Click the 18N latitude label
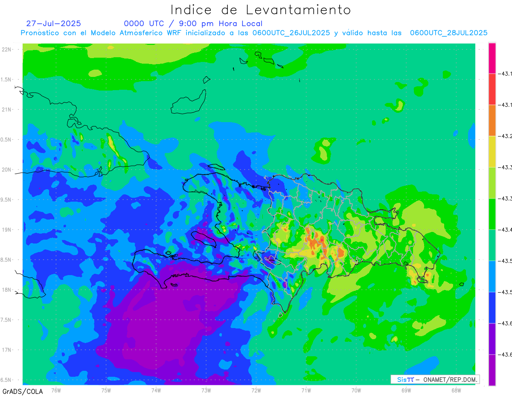This screenshot has height=396, width=512. tap(7, 290)
